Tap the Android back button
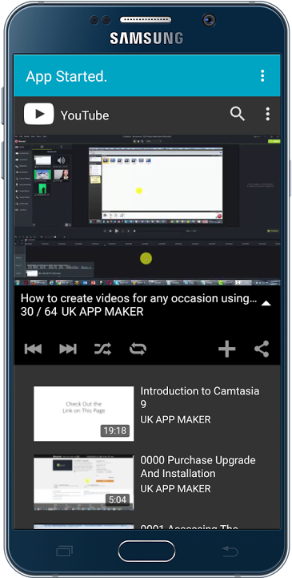The width and height of the screenshot is (292, 578). click(230, 552)
